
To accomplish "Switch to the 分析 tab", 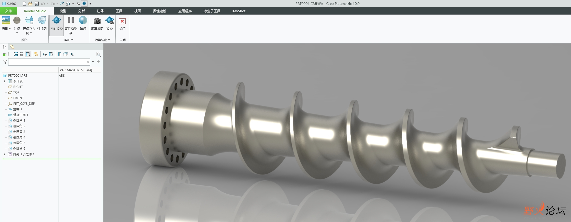I will [x=82, y=11].
